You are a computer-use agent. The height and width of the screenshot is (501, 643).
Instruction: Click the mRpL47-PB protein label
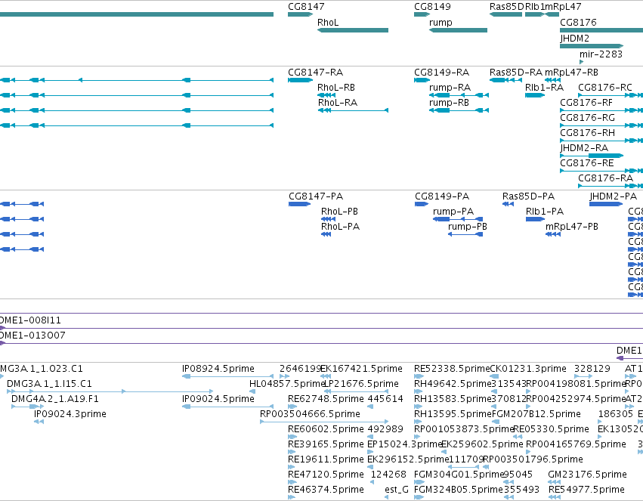tap(572, 227)
